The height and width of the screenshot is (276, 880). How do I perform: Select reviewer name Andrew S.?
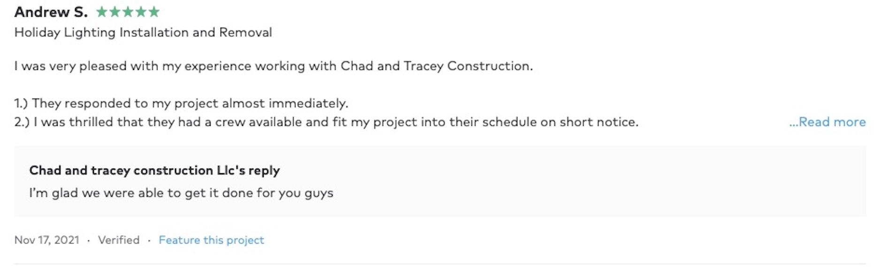[51, 12]
